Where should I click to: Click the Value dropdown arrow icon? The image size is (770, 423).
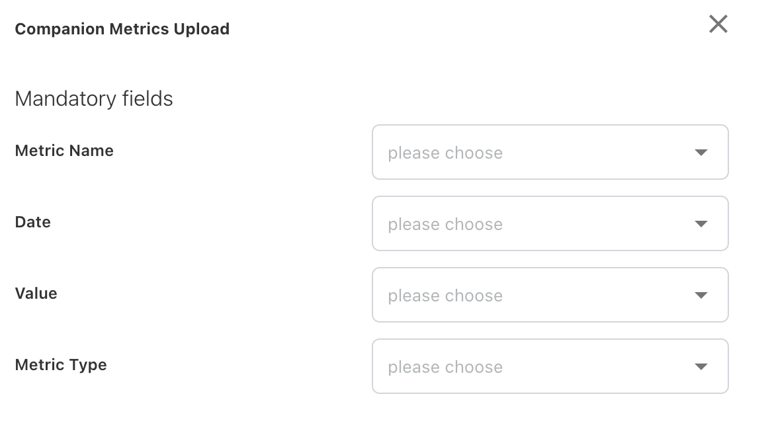point(701,295)
